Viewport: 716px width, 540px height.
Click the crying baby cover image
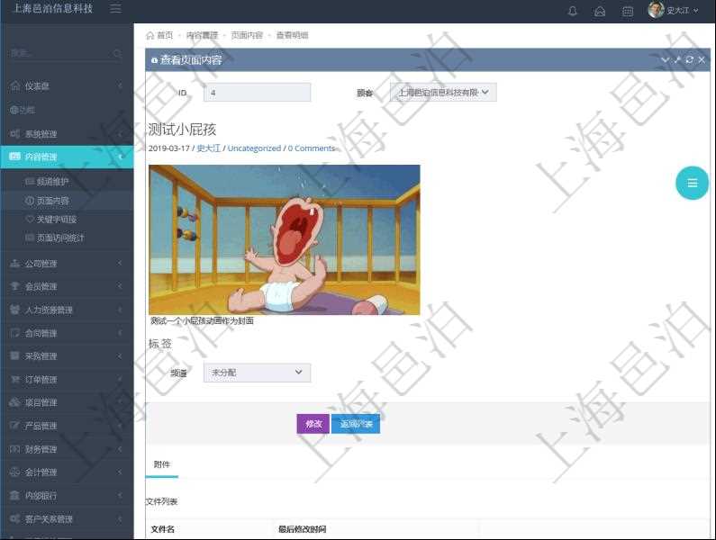284,239
